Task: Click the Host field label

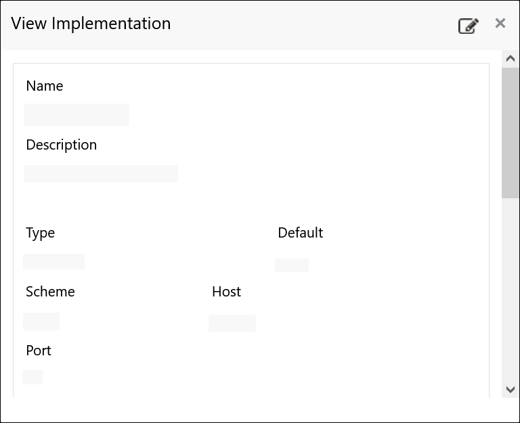Action: point(227,292)
